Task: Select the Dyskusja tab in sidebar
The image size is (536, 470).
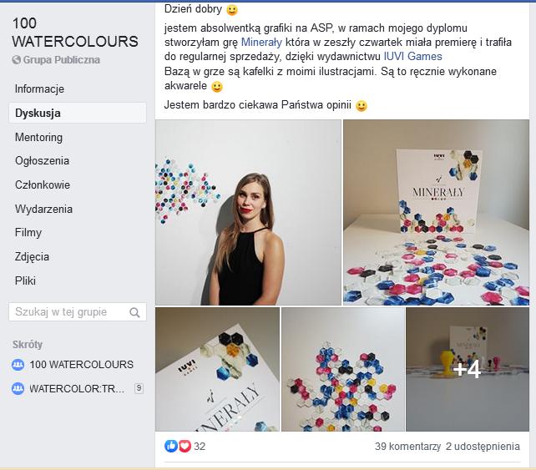Action: [x=38, y=113]
